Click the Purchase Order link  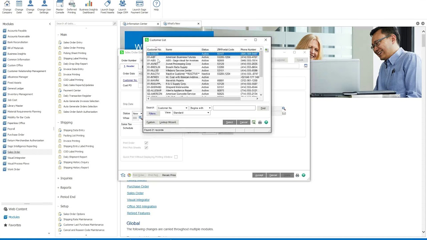138,186
